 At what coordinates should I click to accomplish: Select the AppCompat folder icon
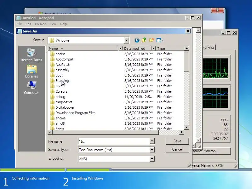[52, 59]
